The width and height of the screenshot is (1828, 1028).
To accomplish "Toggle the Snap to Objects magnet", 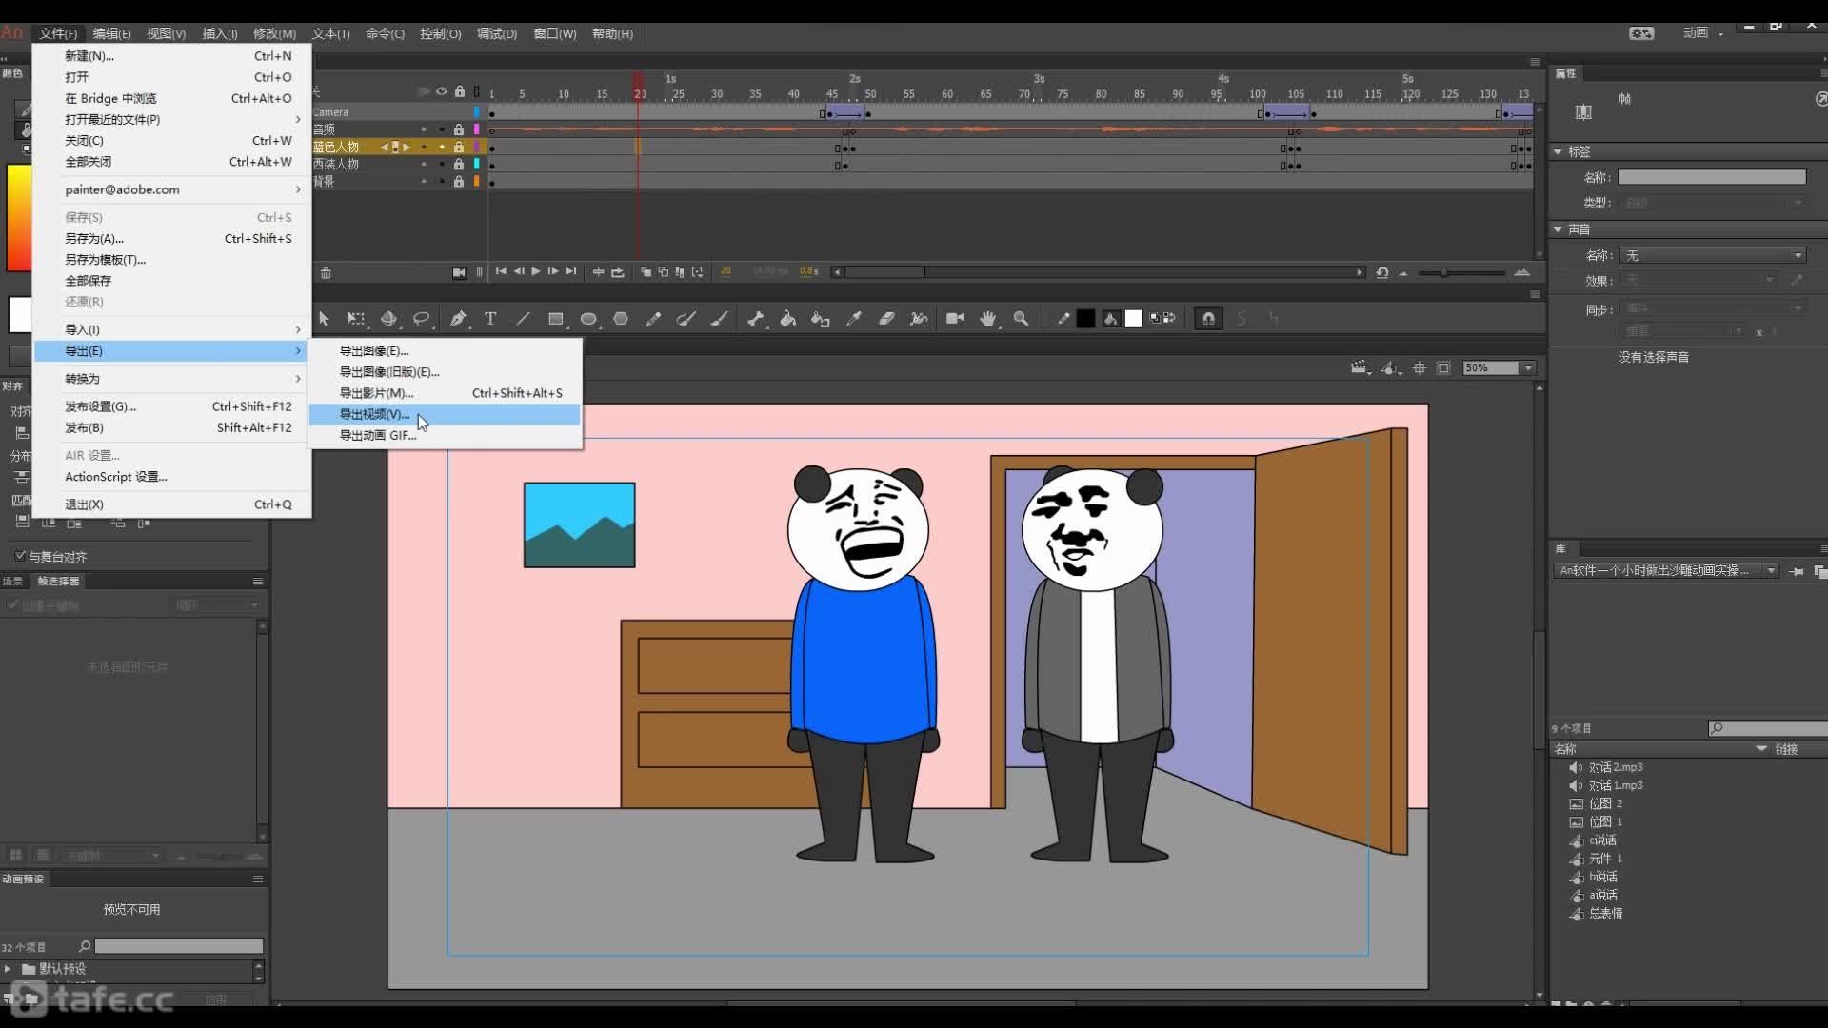I will coord(1208,319).
